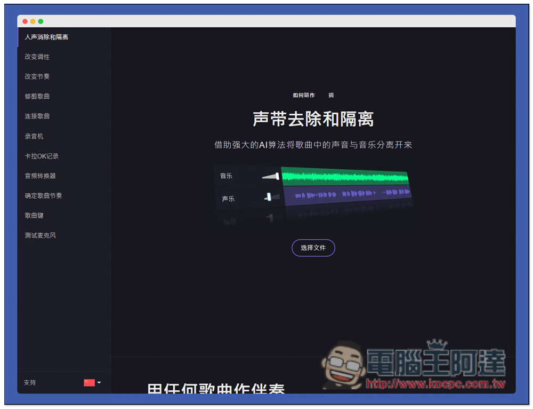This screenshot has width=533, height=409.
Task: Click the 选择文件 button
Action: tap(313, 248)
